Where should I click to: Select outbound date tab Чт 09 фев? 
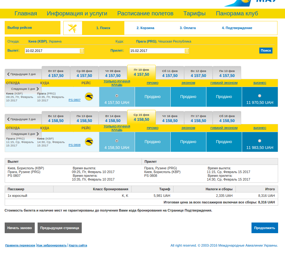point(113,73)
